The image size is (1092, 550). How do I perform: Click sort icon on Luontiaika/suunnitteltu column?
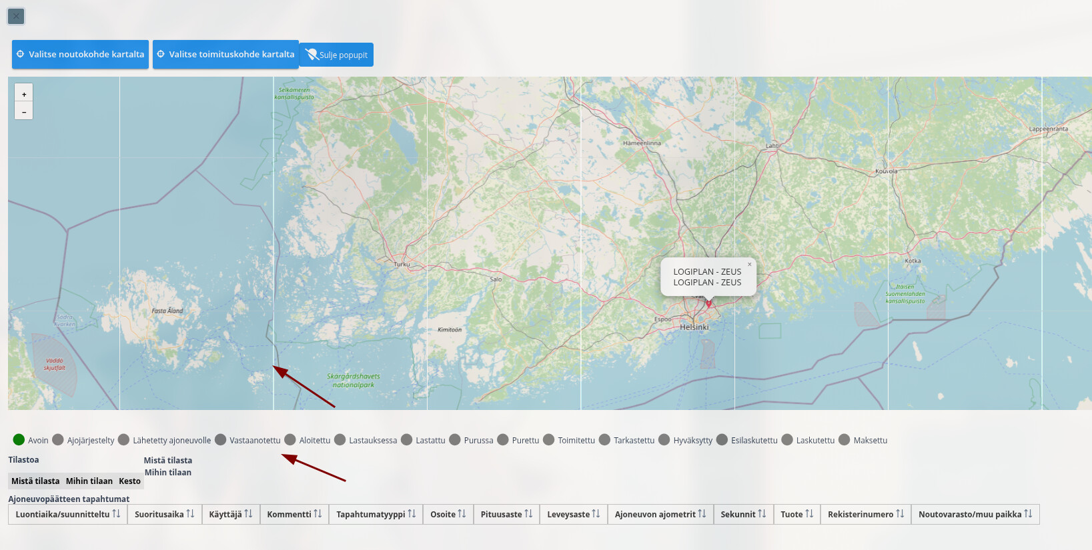116,514
